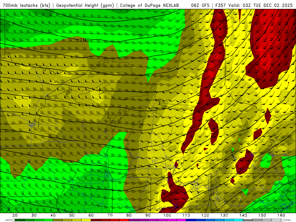Click the '20' value on the legend

(15, 215)
